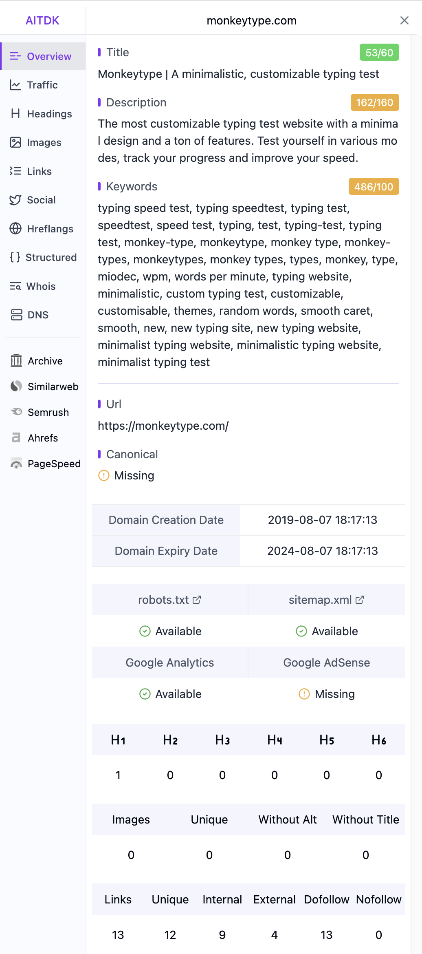The image size is (422, 954).
Task: Open the robots.txt link
Action: click(x=169, y=600)
